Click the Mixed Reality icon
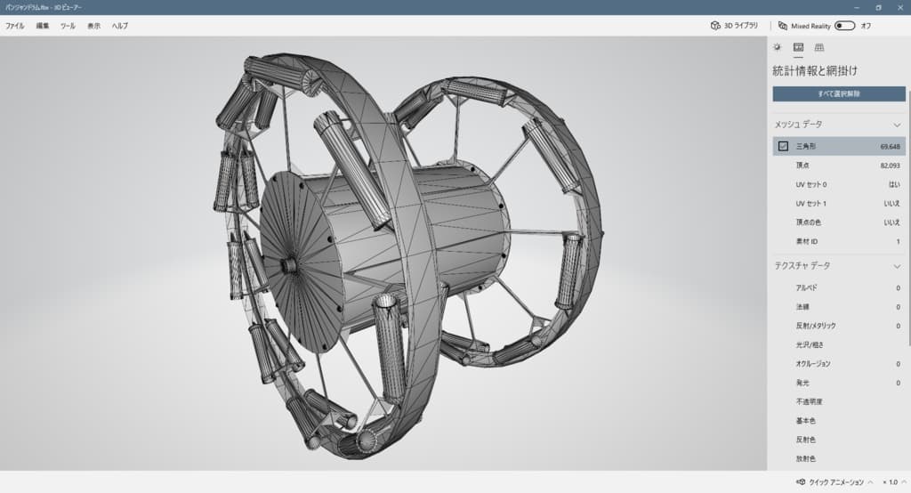911x493 pixels. pos(783,26)
